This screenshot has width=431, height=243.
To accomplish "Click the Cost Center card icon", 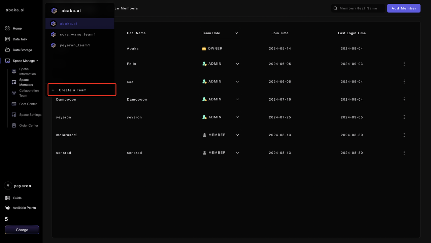I will click(14, 104).
